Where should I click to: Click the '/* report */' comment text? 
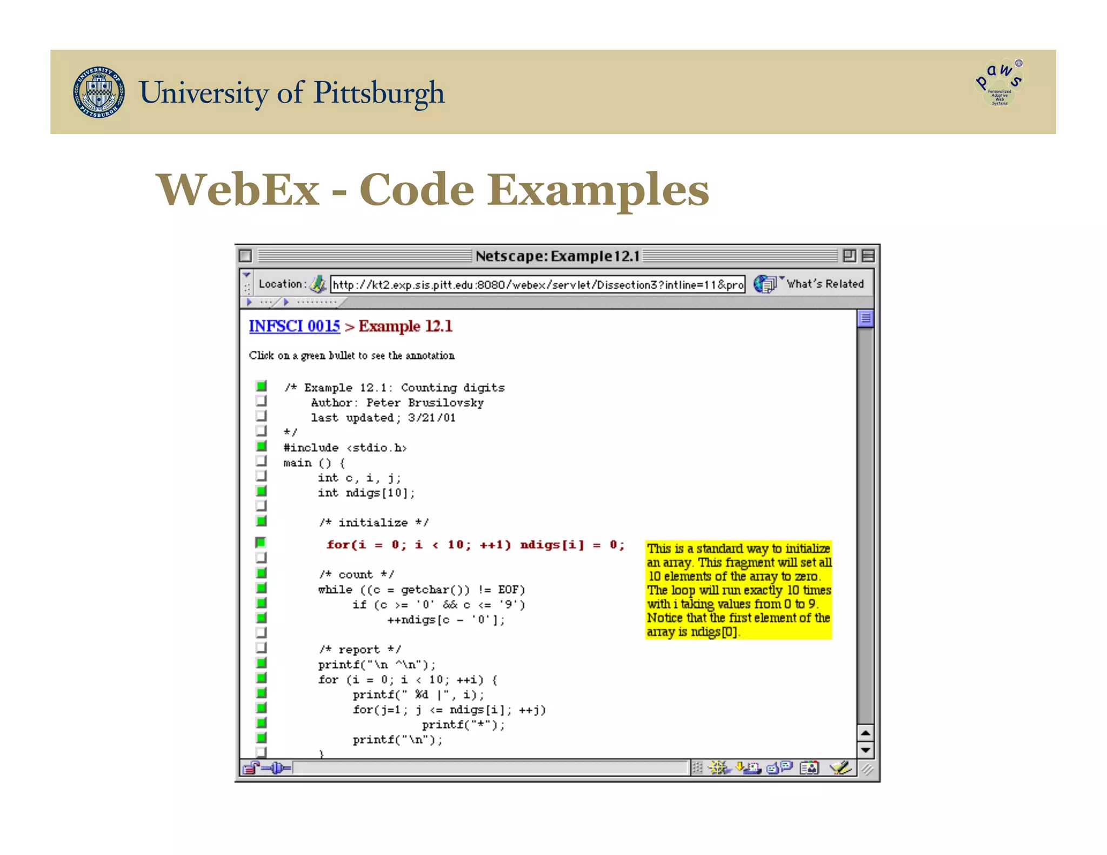click(359, 649)
